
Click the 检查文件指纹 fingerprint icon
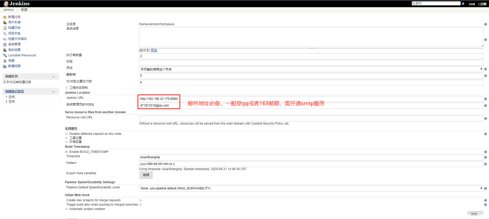5,39
